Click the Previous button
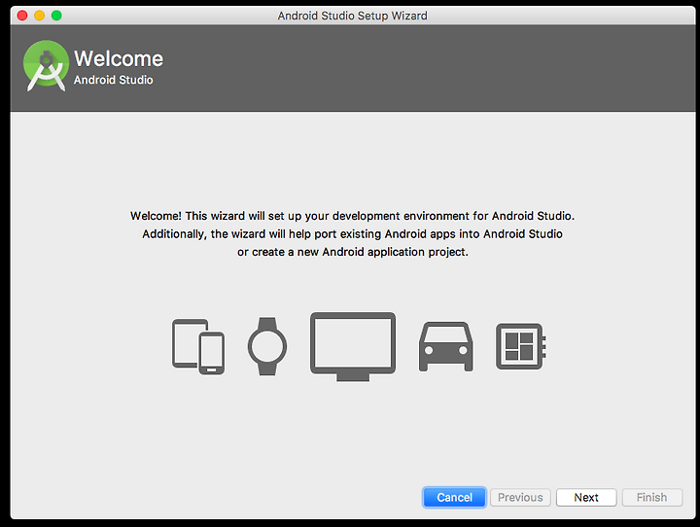 [520, 497]
